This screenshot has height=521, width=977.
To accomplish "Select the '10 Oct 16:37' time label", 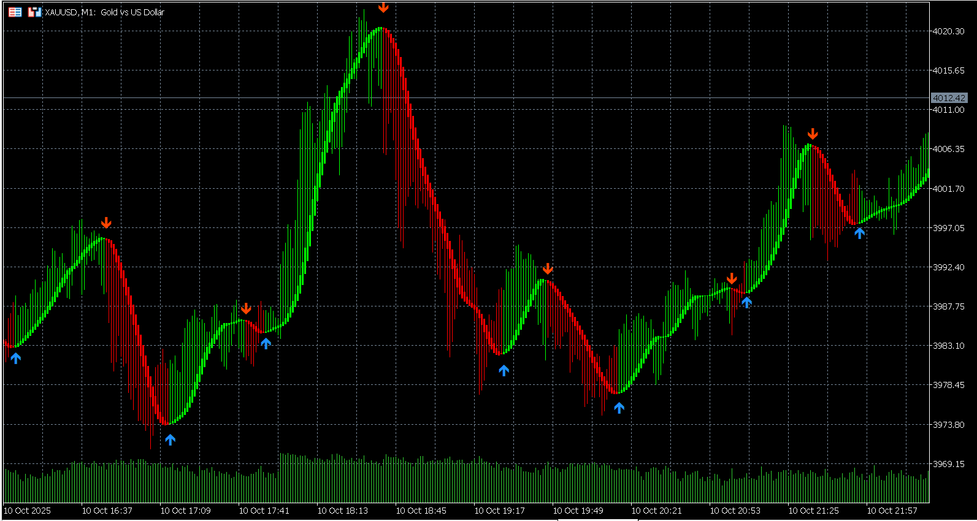I will (107, 511).
